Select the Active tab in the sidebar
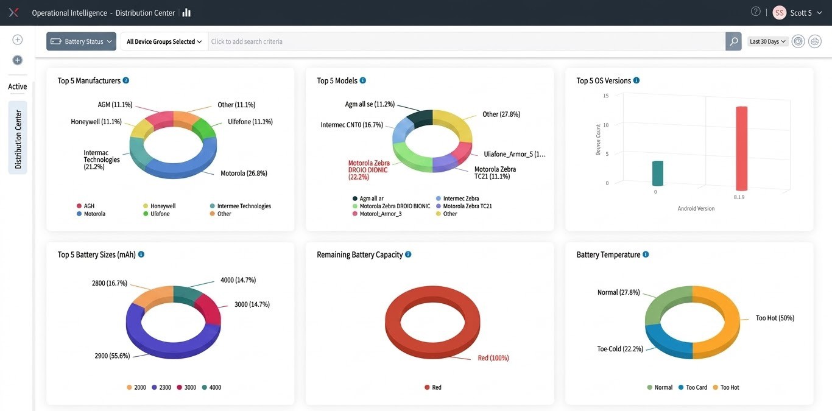The height and width of the screenshot is (411, 832). [x=18, y=86]
